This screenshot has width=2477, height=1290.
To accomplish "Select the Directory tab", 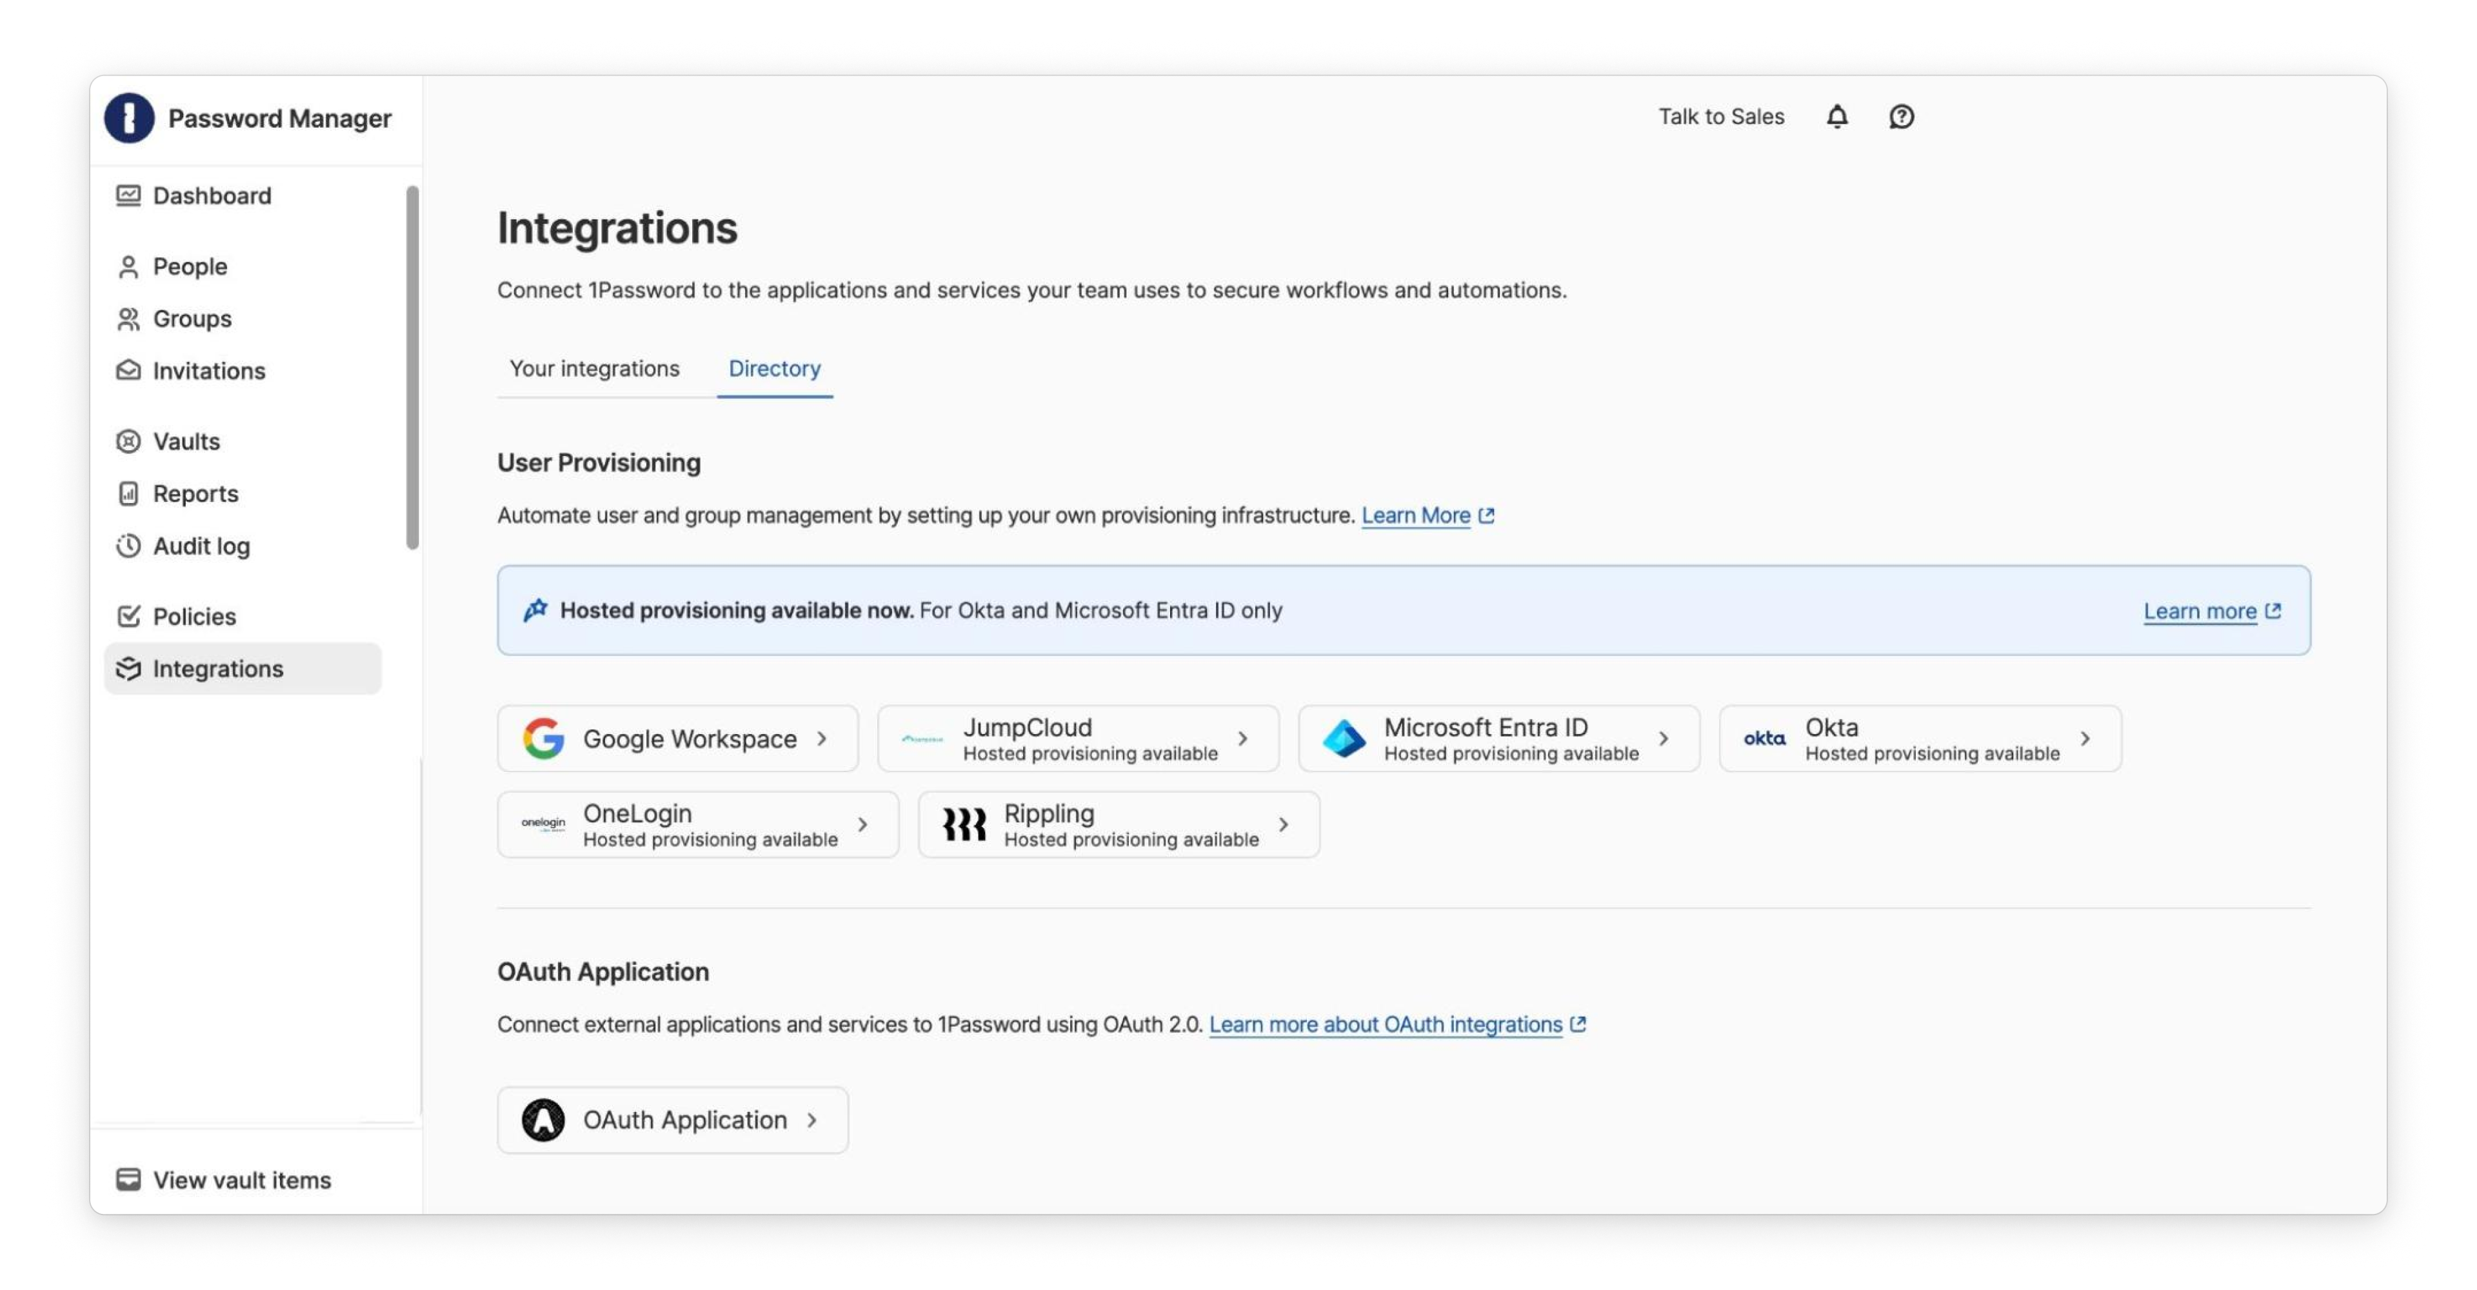I will pos(775,368).
